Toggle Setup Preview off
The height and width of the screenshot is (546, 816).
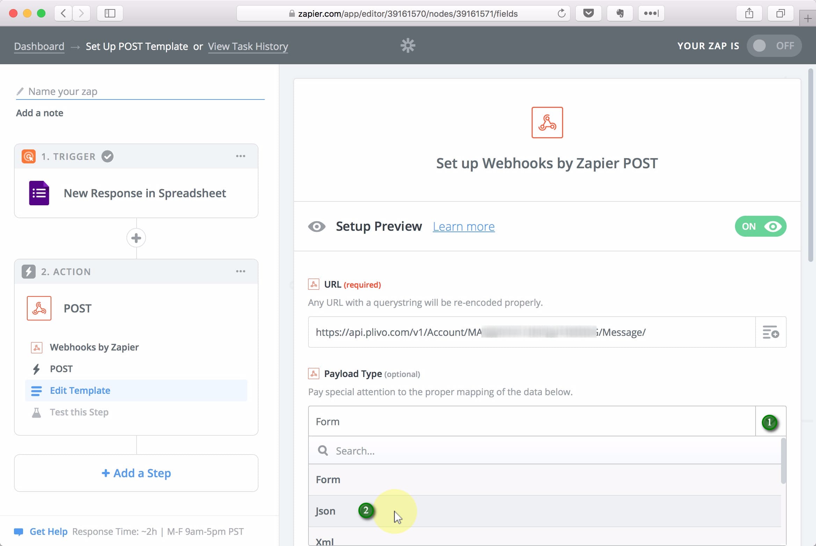click(761, 227)
